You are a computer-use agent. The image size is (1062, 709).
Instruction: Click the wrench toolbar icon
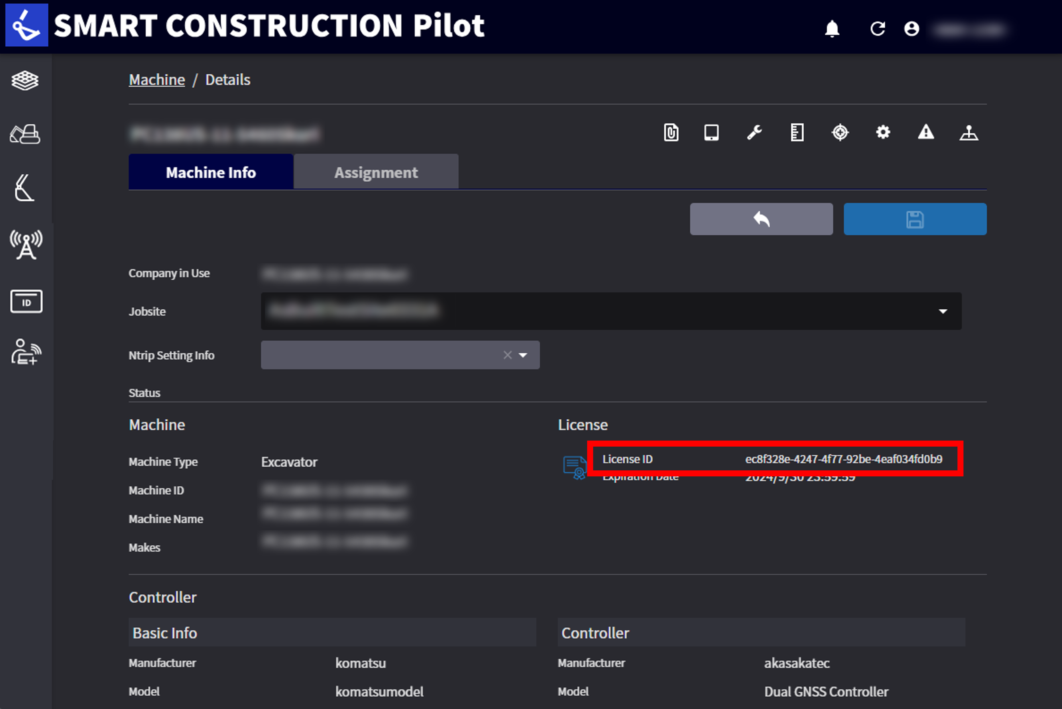(754, 132)
